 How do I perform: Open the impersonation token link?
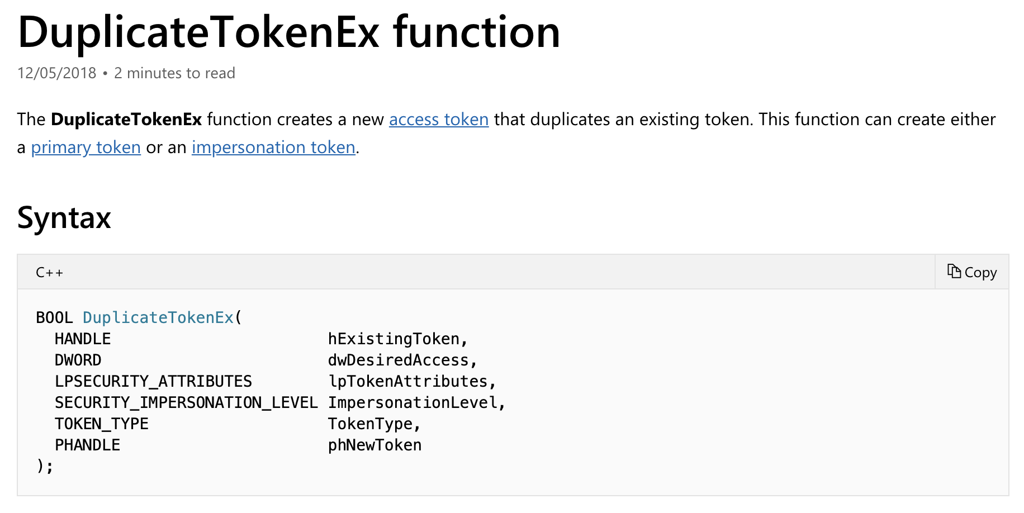click(273, 148)
